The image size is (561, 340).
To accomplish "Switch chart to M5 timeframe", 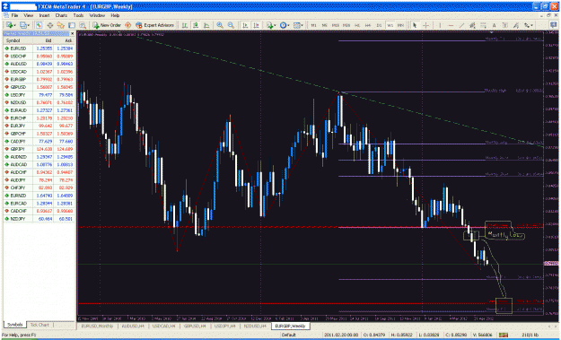I will pos(325,25).
